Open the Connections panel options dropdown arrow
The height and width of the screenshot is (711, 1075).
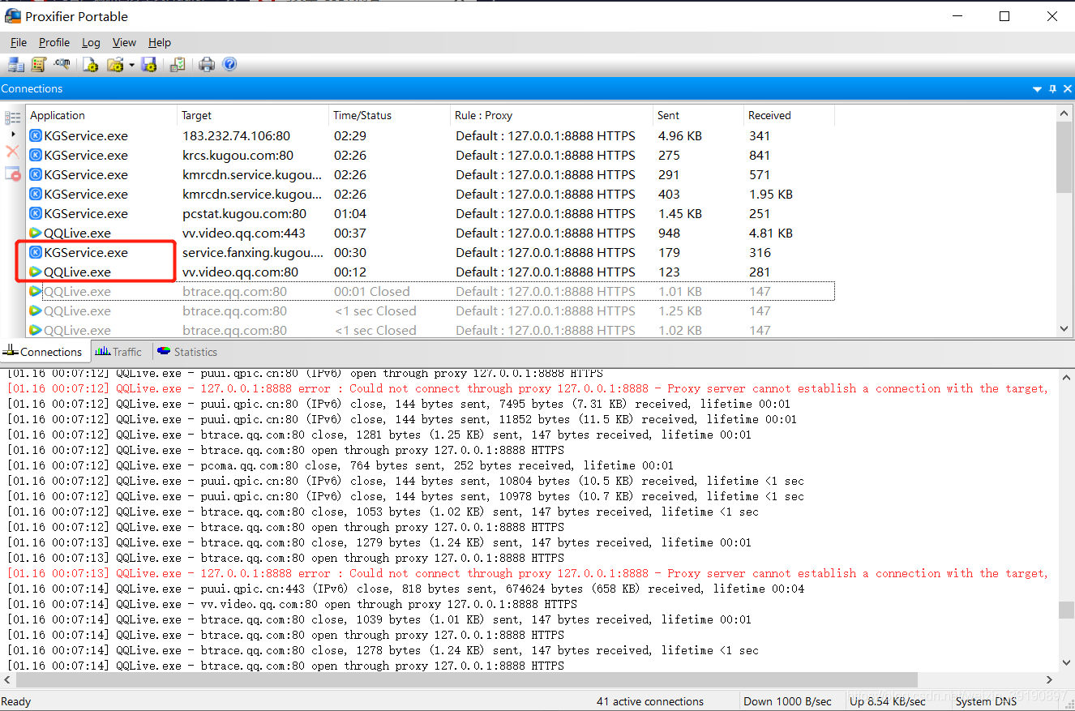(1037, 89)
